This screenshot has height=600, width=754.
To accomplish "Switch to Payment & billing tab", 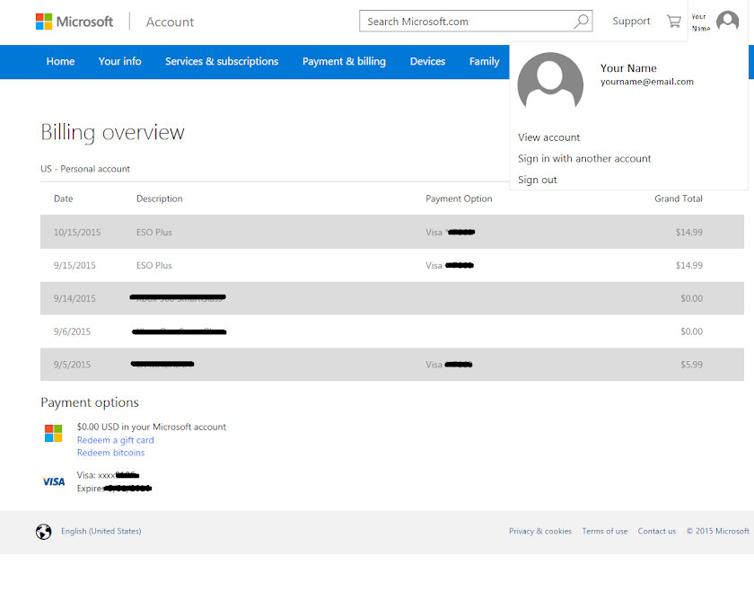I will [x=344, y=62].
